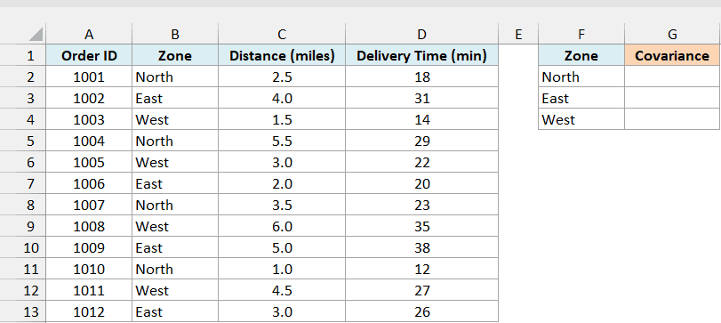The width and height of the screenshot is (721, 323).
Task: Click the Distance (miles) header cell
Action: pos(282,56)
